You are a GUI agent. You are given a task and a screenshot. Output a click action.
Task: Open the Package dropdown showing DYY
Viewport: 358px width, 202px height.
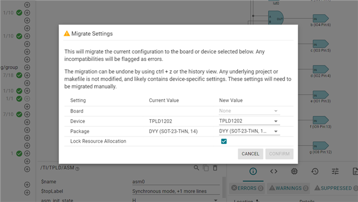click(249, 131)
